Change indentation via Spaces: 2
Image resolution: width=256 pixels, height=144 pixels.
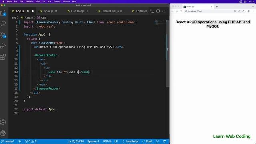coord(93,141)
